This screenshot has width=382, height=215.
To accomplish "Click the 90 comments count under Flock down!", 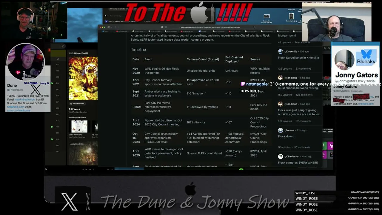I will pos(302,147).
